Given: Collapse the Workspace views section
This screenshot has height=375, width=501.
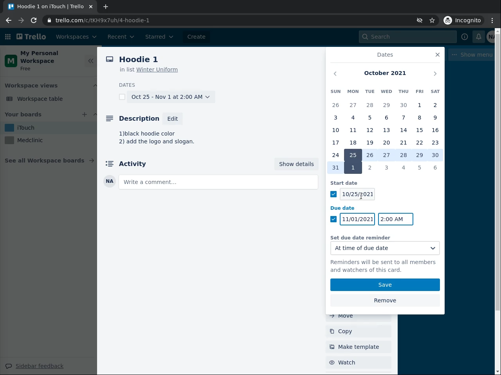Looking at the screenshot, I should click(x=95, y=86).
